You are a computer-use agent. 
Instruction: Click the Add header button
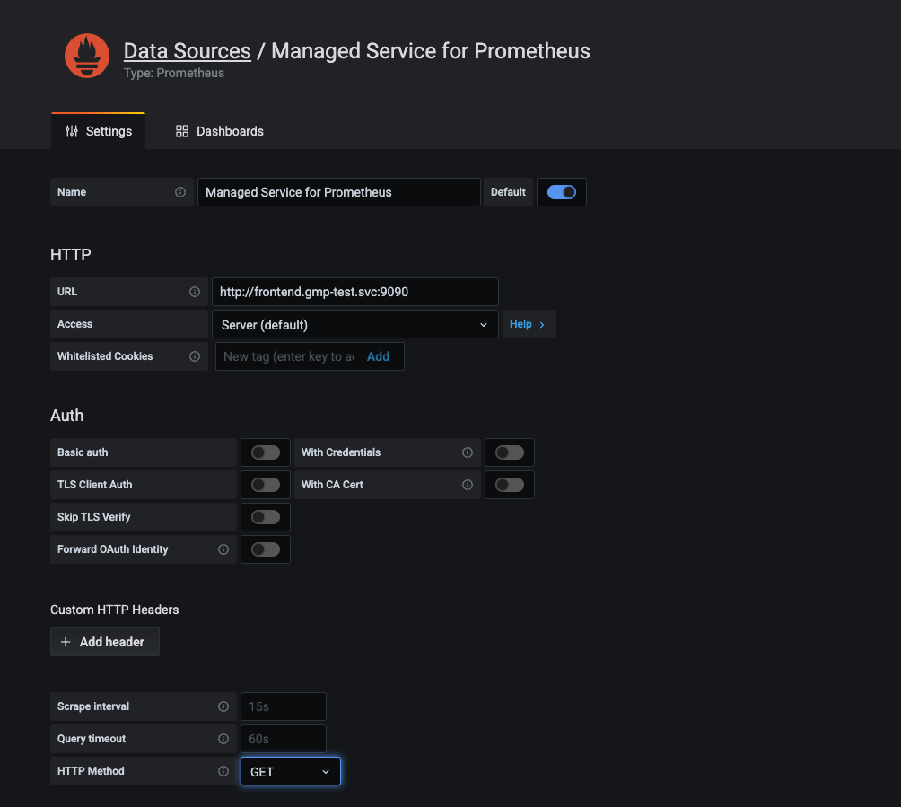click(105, 642)
